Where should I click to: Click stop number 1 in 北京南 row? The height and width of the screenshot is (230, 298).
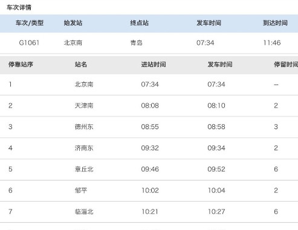10,84
